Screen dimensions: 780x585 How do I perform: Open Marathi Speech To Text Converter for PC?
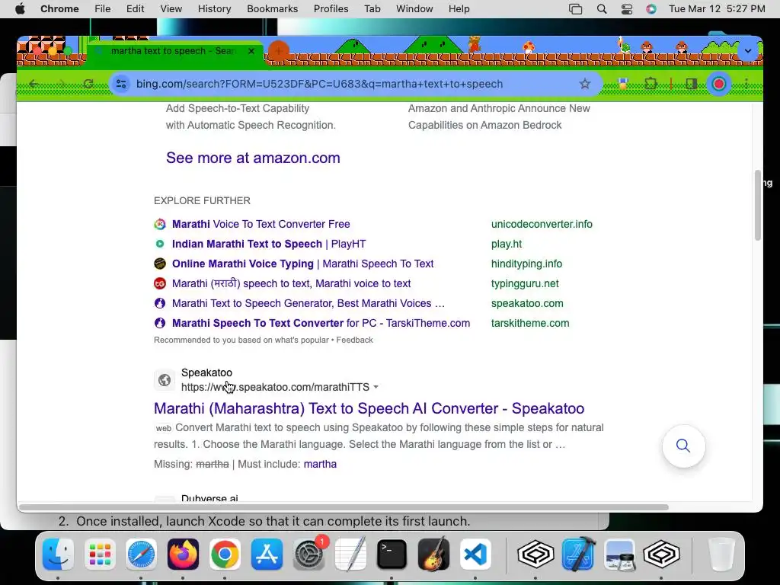coord(321,323)
